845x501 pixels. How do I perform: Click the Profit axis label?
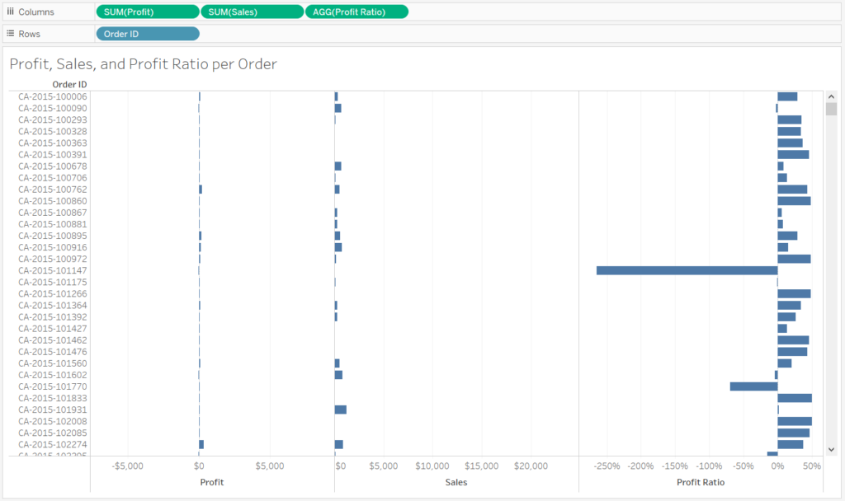(212, 482)
